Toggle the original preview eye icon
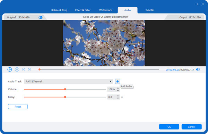This screenshot has height=134, width=208. click(41, 17)
